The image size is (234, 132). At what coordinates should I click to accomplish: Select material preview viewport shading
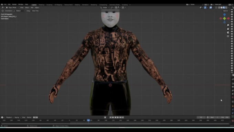224,8
